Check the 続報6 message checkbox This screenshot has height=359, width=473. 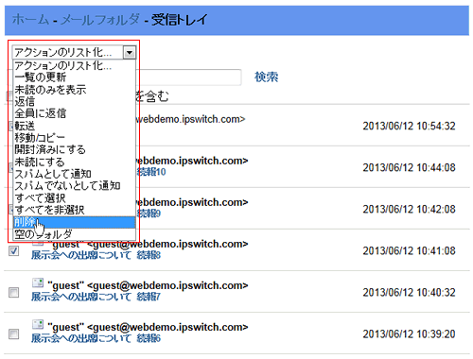[x=13, y=334]
